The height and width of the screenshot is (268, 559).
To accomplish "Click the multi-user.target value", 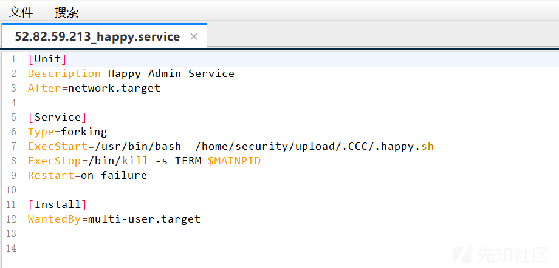I will 145,219.
